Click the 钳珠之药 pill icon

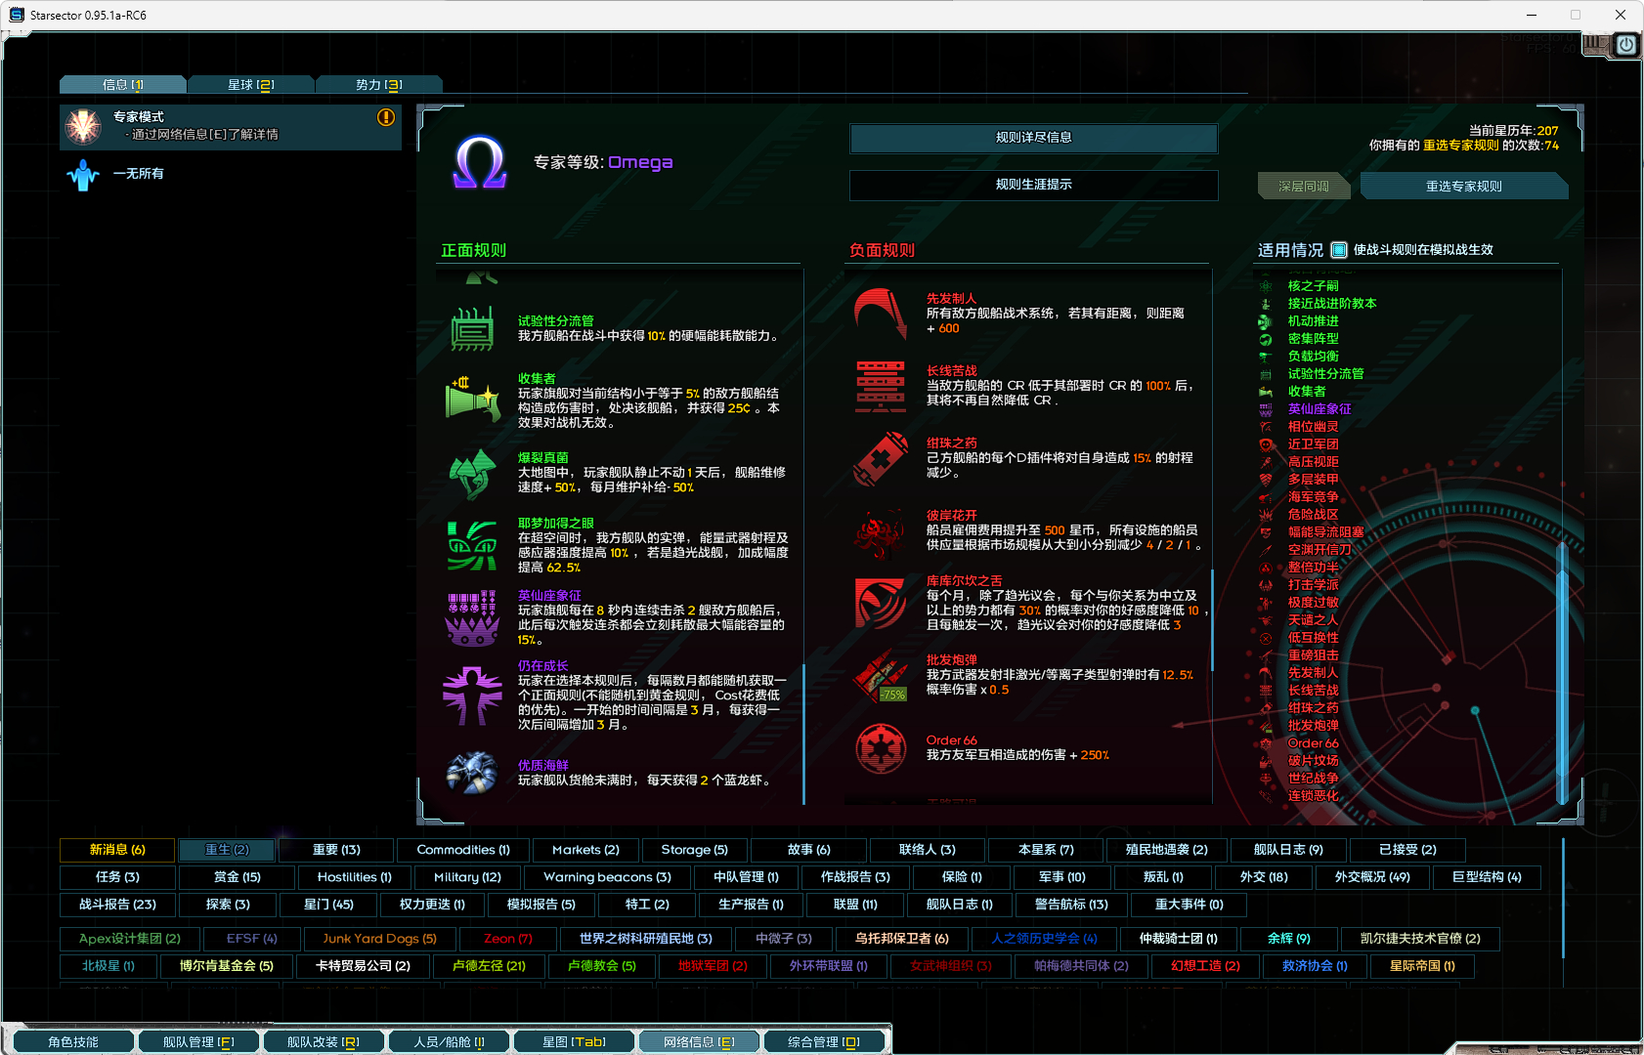pos(881,458)
